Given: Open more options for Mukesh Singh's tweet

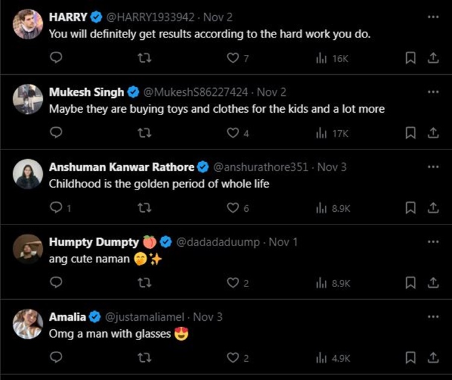Looking at the screenshot, I should [x=433, y=92].
